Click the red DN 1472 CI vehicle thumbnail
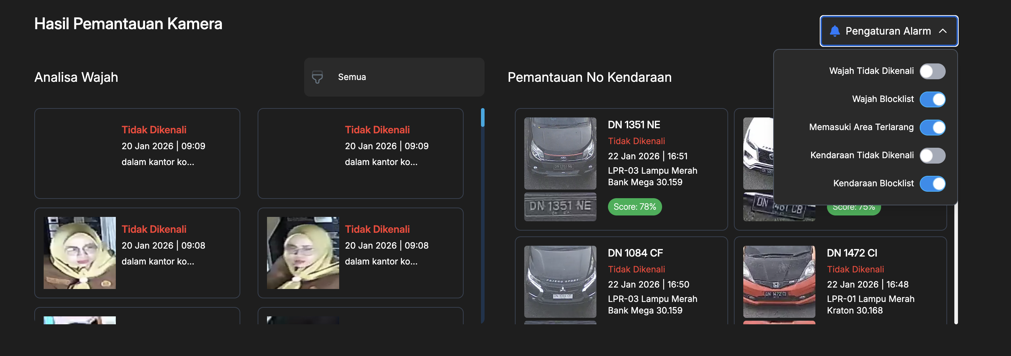This screenshot has height=356, width=1011. click(x=779, y=281)
